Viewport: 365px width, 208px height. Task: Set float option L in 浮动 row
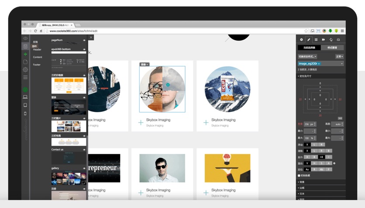314,145
